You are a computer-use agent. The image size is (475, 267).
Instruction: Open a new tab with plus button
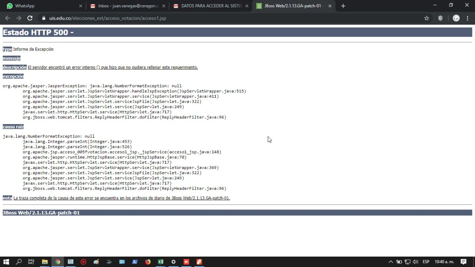(x=343, y=6)
